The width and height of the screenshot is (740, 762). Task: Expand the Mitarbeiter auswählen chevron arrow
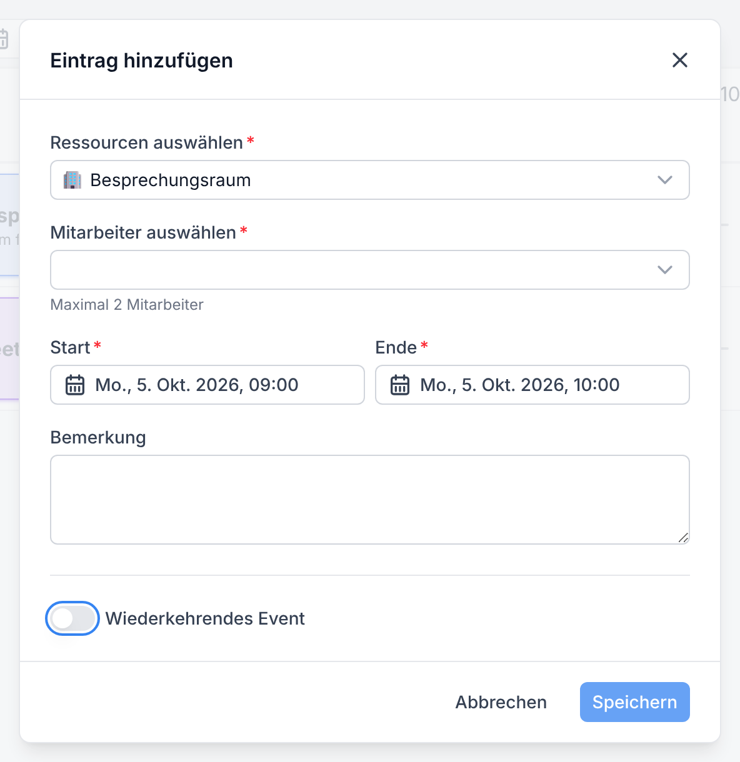pos(665,270)
